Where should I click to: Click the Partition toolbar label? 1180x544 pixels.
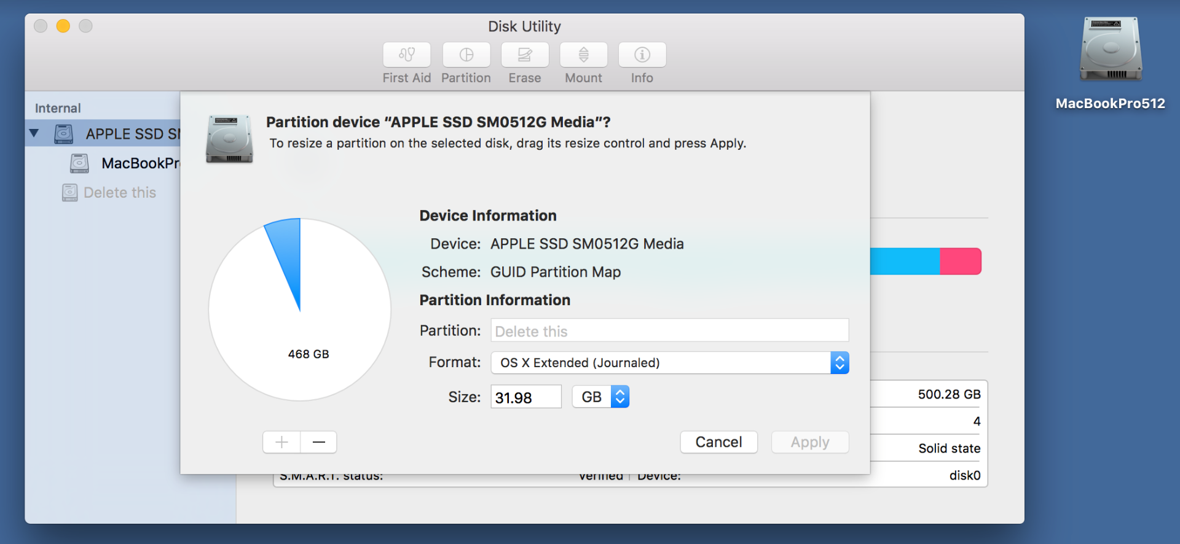pos(466,78)
